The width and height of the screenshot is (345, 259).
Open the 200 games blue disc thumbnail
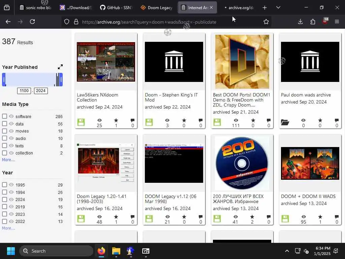click(x=242, y=163)
